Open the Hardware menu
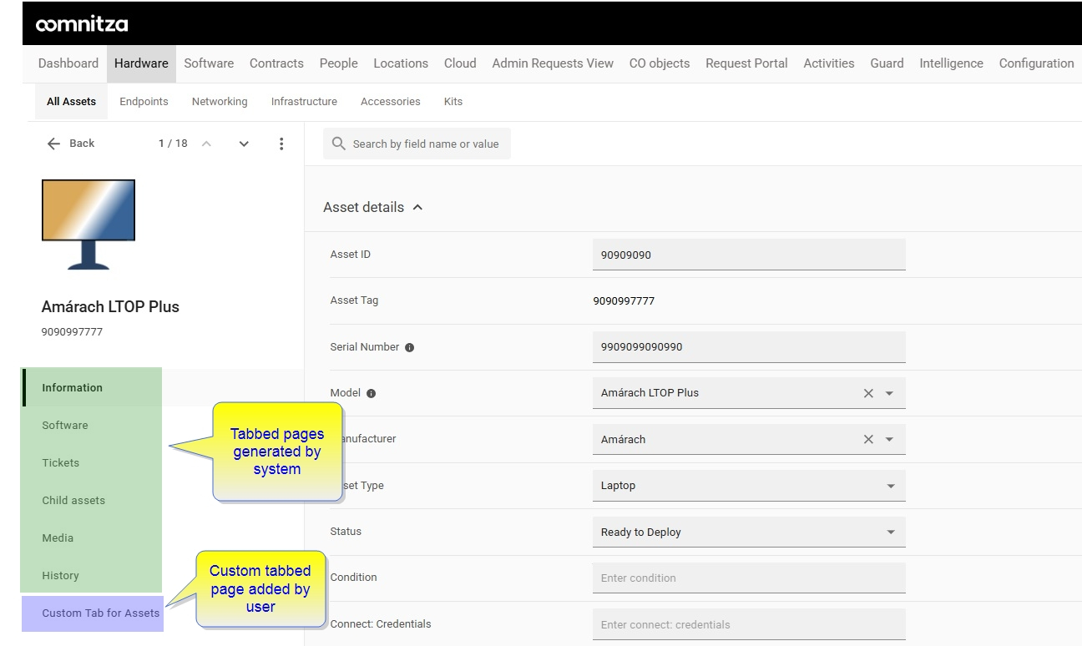 coord(141,63)
